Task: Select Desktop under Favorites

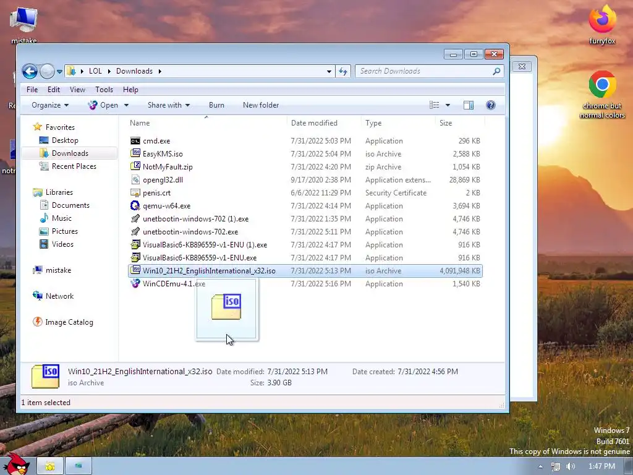Action: coord(64,140)
